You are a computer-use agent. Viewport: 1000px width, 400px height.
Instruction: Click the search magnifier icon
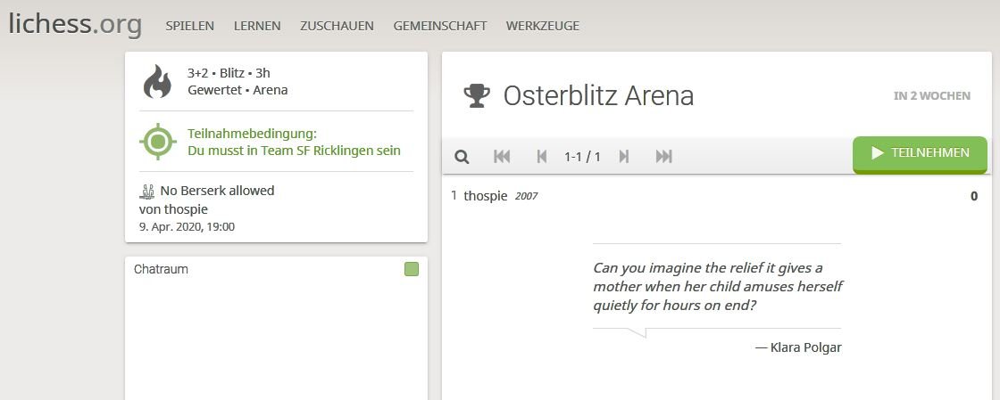pyautogui.click(x=462, y=157)
